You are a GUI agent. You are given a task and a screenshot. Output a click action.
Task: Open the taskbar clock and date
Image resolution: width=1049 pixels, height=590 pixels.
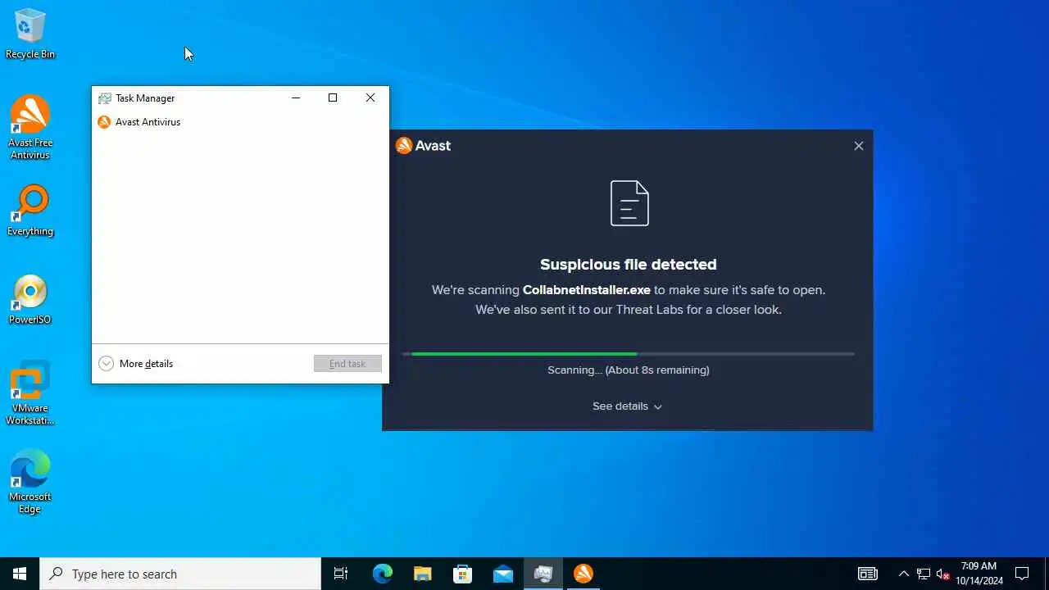tap(979, 574)
